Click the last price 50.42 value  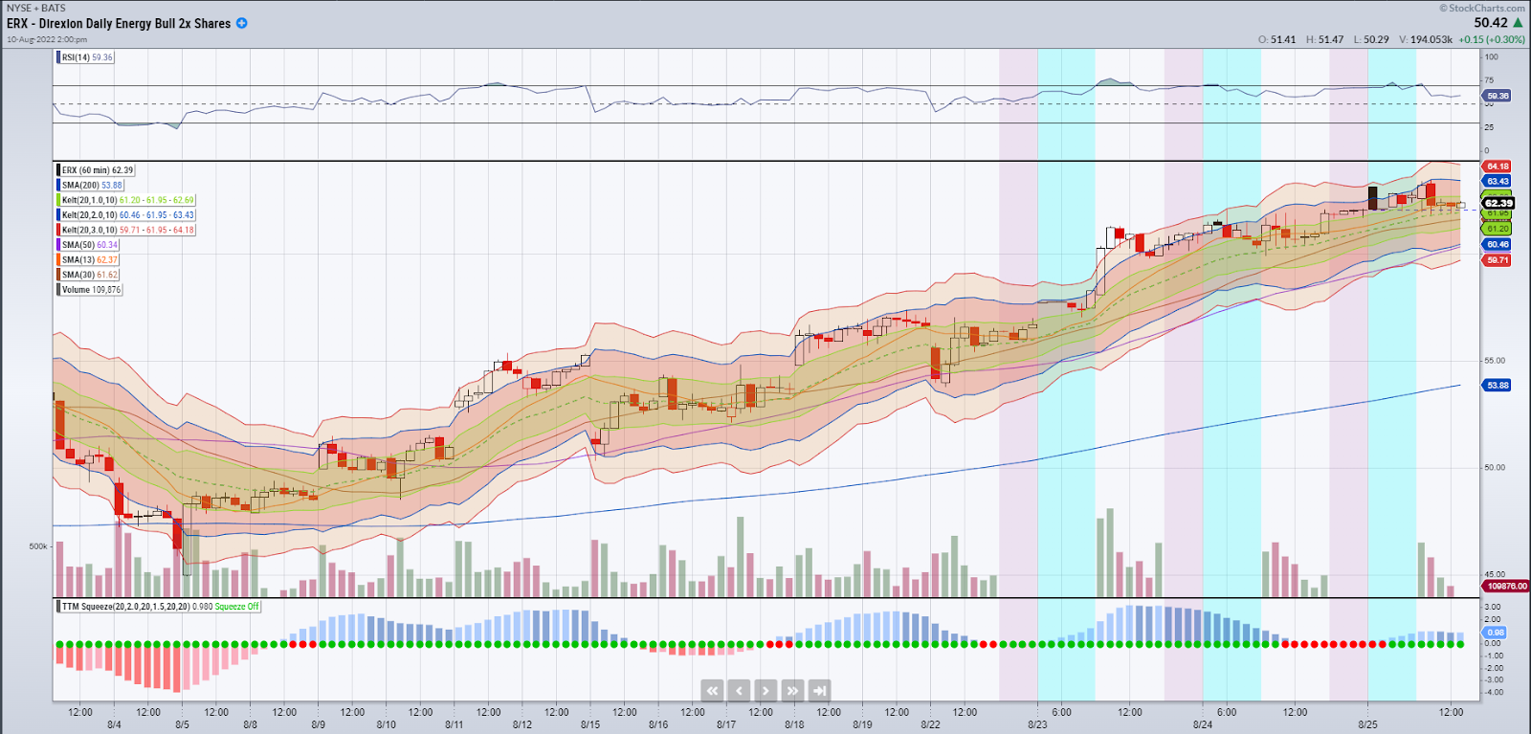(1491, 22)
